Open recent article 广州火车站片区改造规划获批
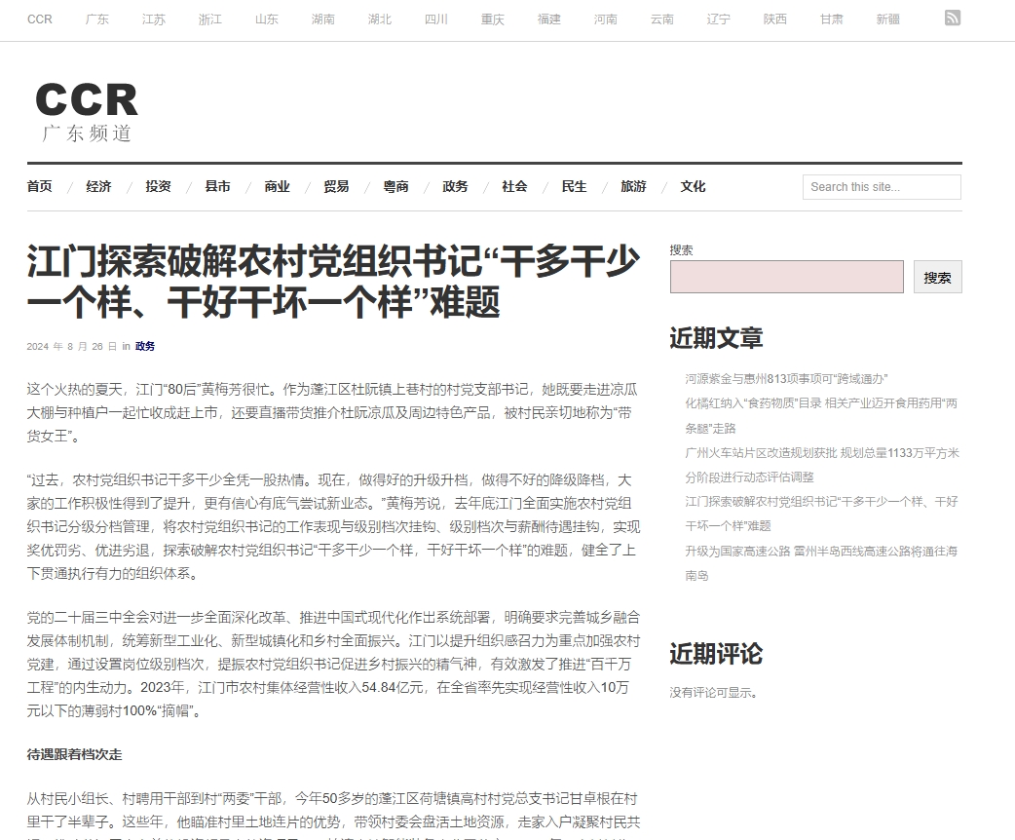 (x=822, y=465)
